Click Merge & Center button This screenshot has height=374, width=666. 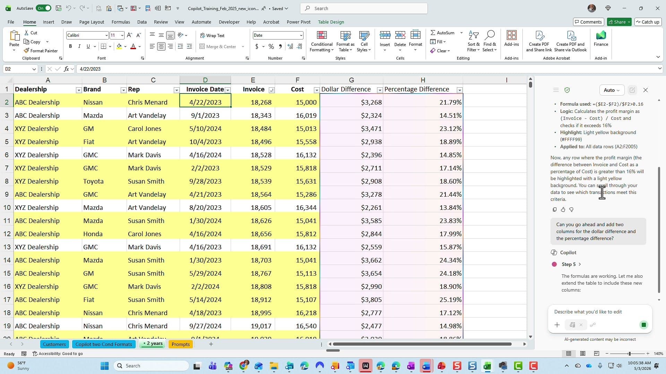tap(218, 46)
